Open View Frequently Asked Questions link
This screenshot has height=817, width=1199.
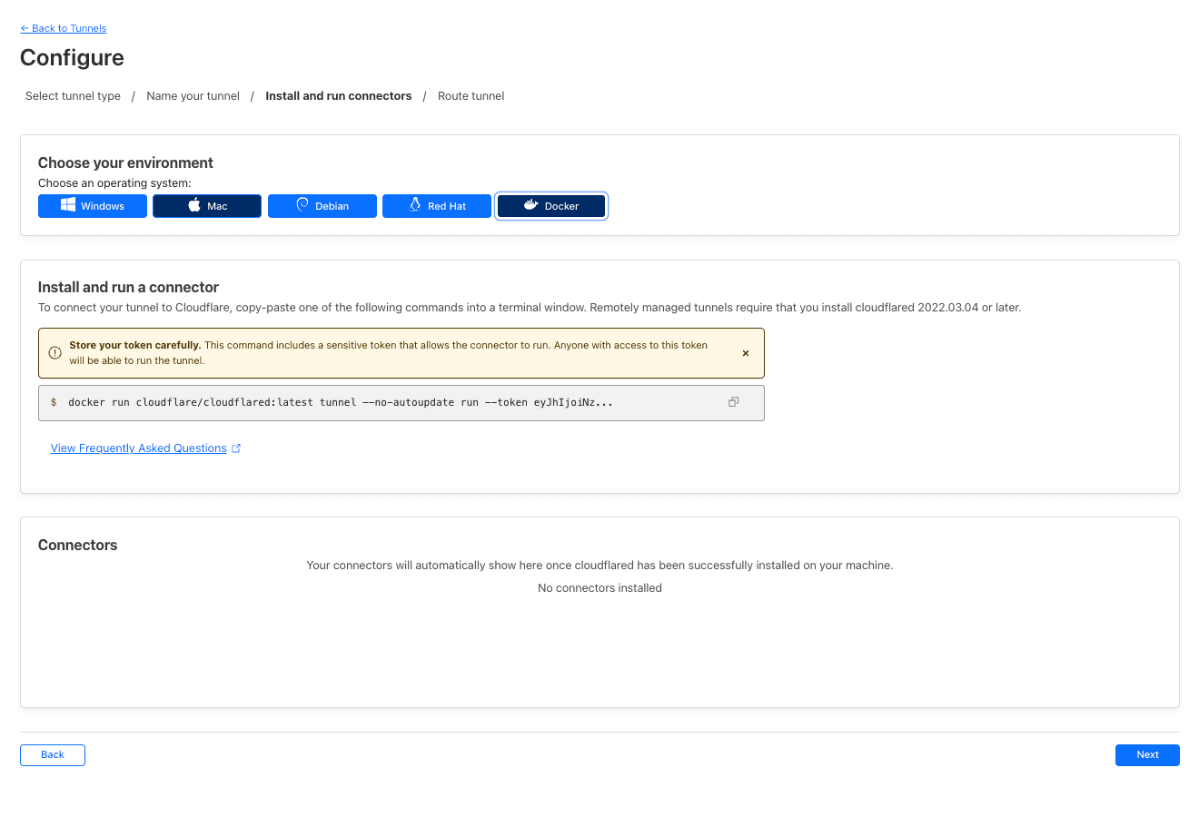pos(139,448)
